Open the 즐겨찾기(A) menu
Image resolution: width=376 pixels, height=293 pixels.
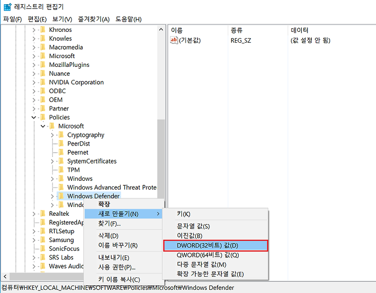tap(94, 19)
